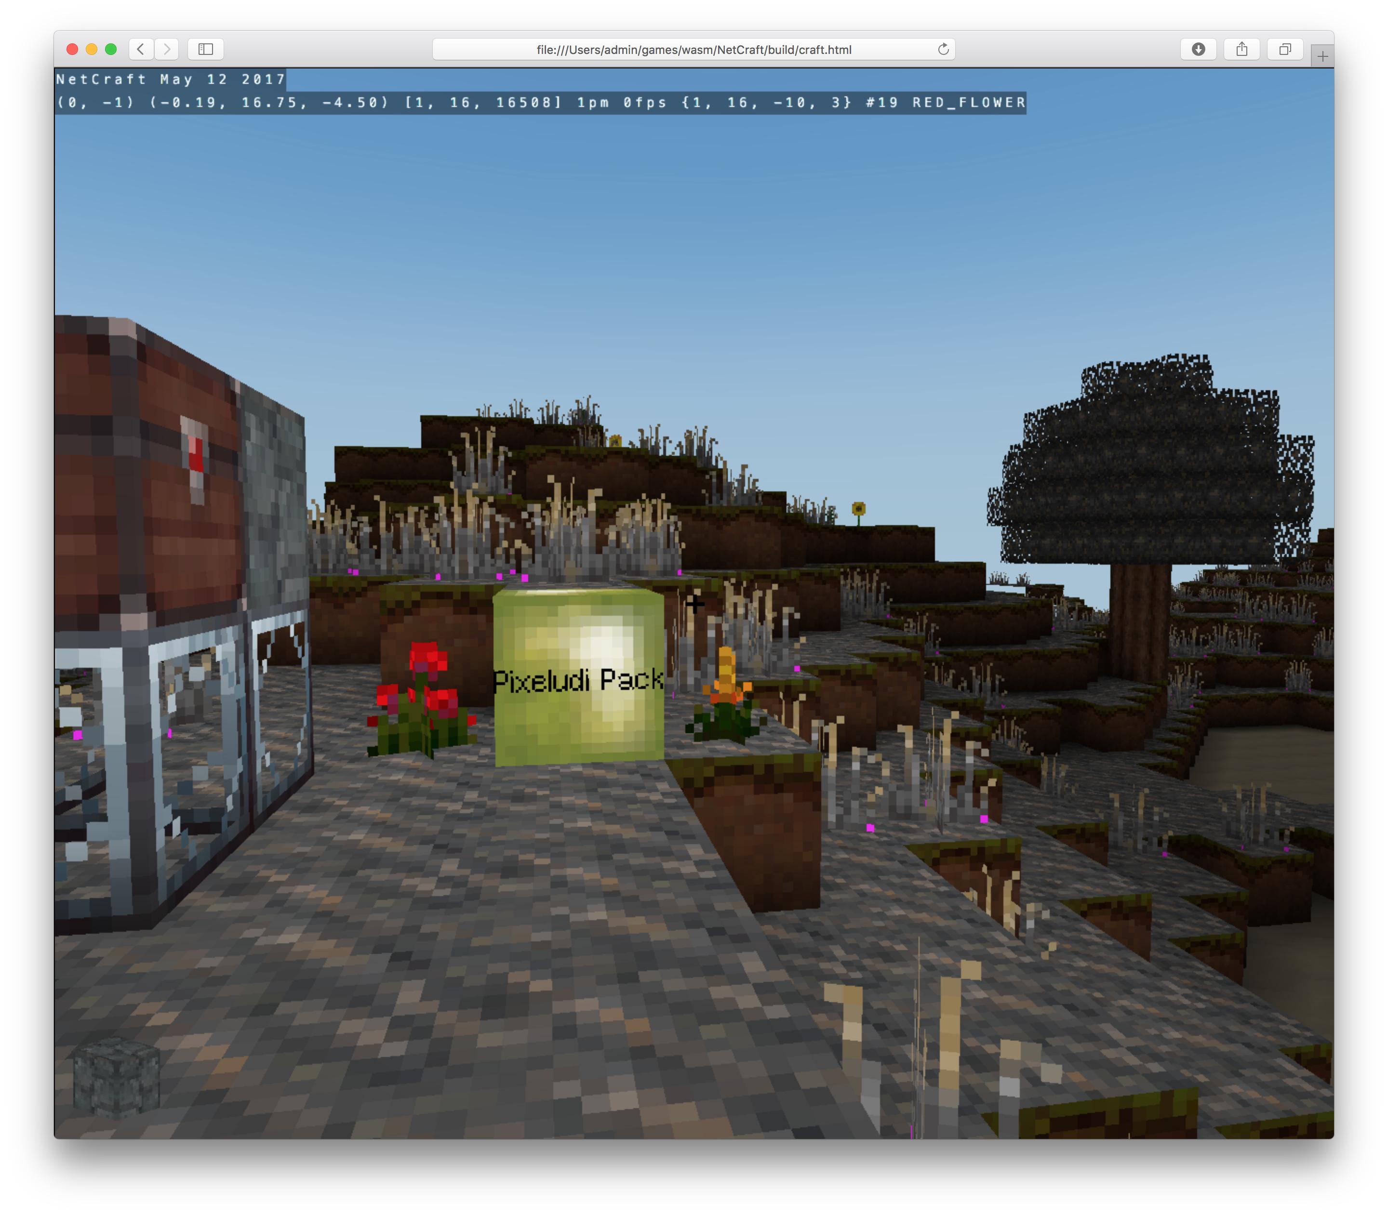Show all tabs overview button
This screenshot has width=1388, height=1216.
(1285, 49)
